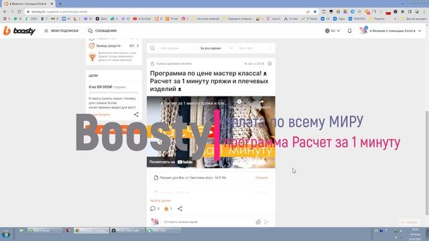Viewport: 429px width, 241px height.
Task: Click Читать далее link
Action: point(160,201)
